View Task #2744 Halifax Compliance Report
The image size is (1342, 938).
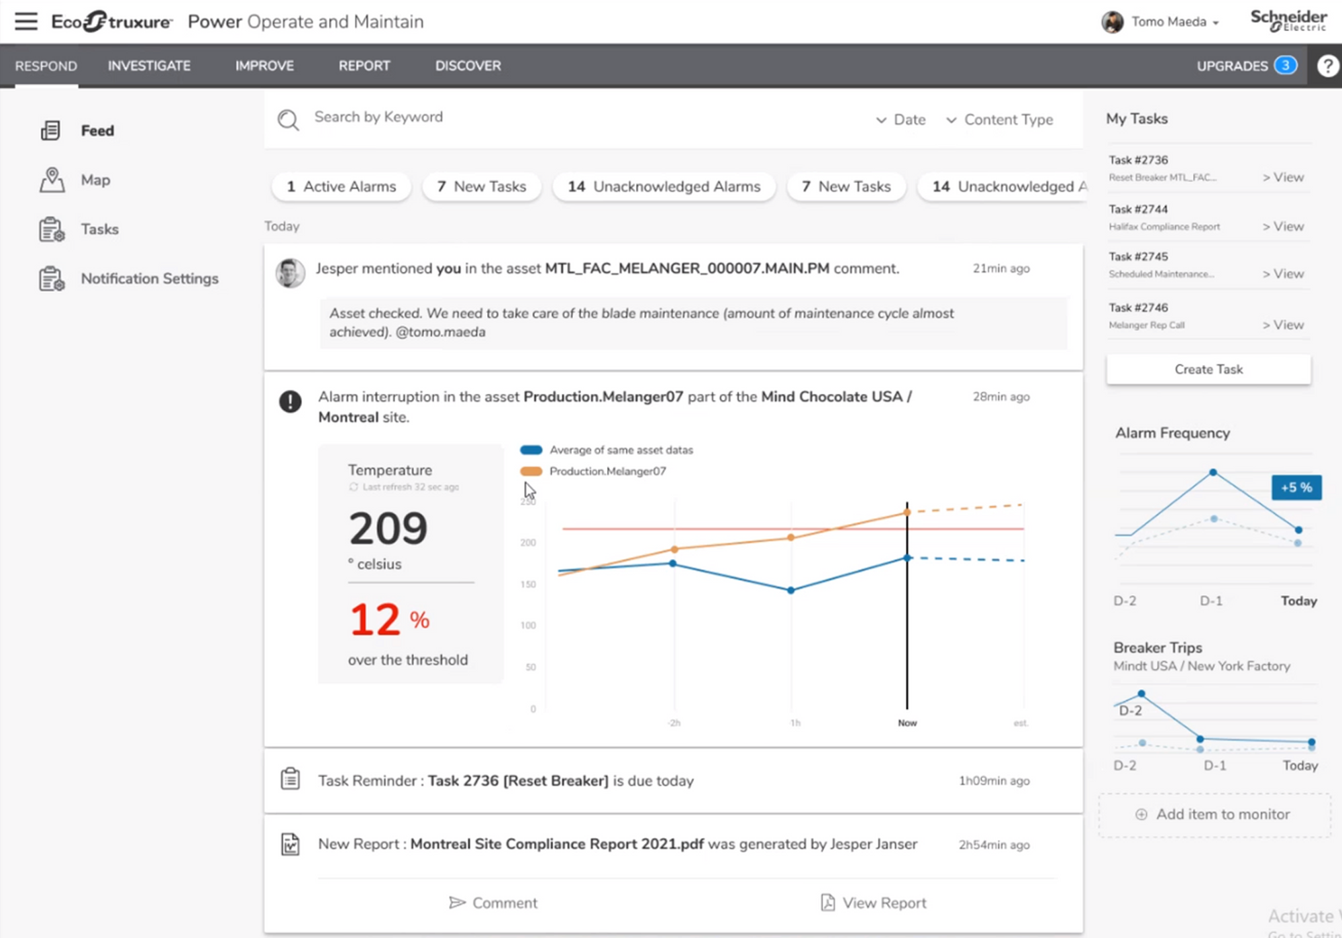(1283, 226)
